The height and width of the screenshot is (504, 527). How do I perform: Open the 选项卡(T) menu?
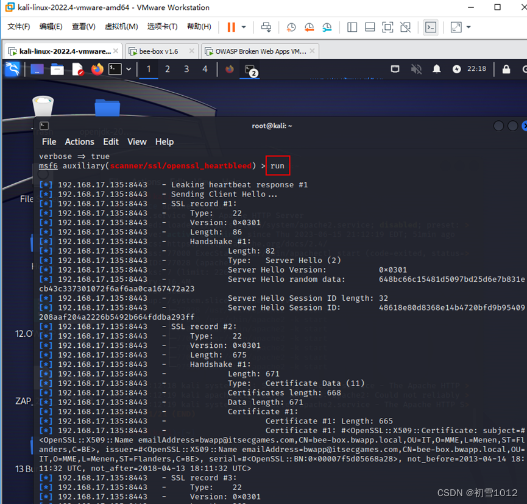162,27
